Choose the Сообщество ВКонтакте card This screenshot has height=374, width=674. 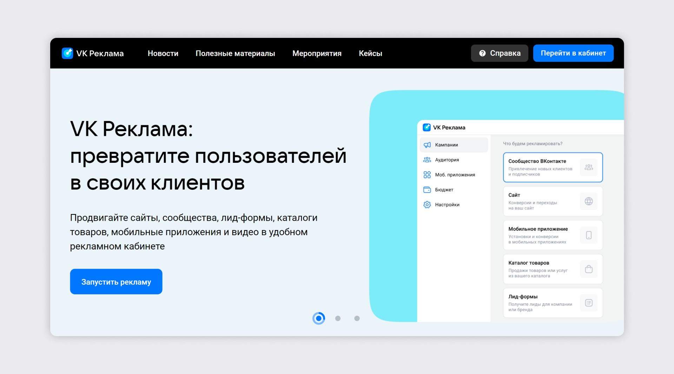553,167
